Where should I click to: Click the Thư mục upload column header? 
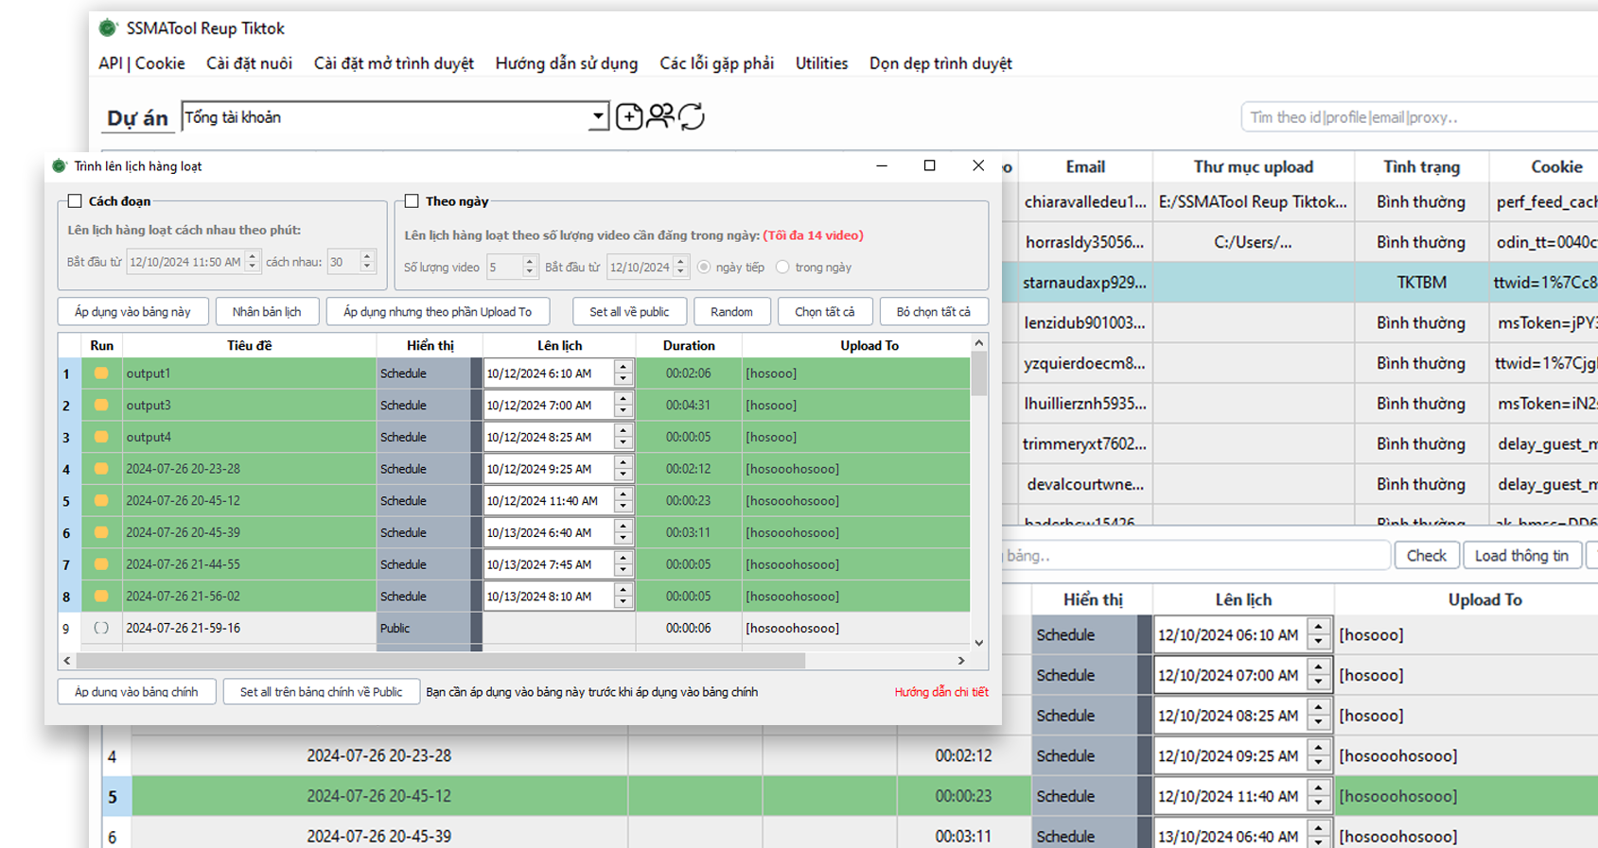coord(1254,167)
